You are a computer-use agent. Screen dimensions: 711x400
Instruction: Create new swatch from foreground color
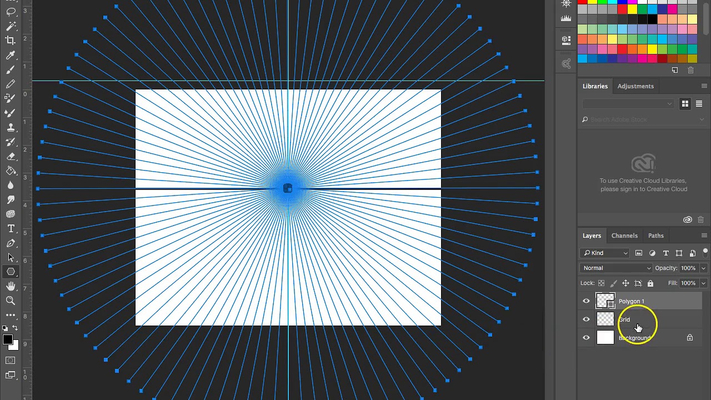675,70
